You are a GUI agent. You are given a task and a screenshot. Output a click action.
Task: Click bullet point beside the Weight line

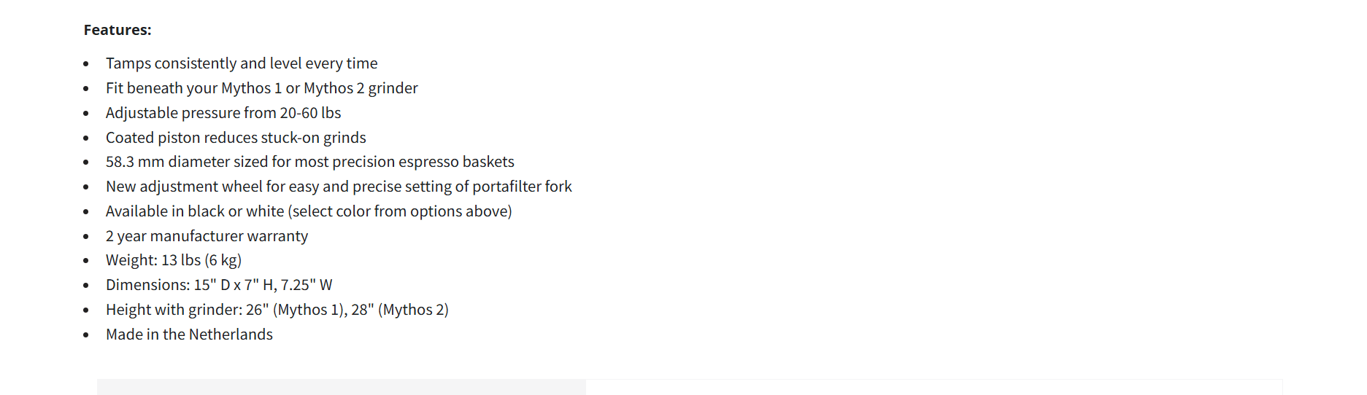click(86, 261)
